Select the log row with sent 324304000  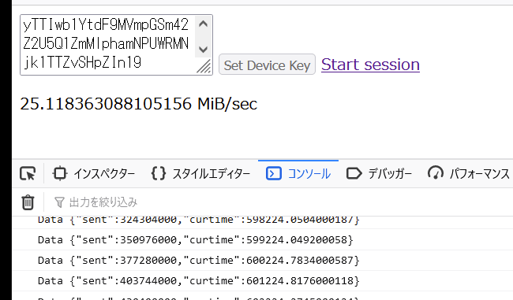[262, 222]
